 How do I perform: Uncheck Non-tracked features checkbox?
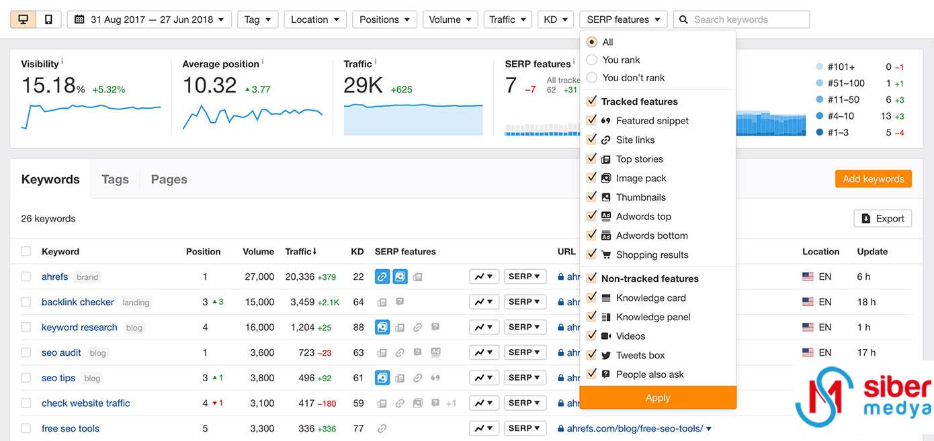coord(591,278)
